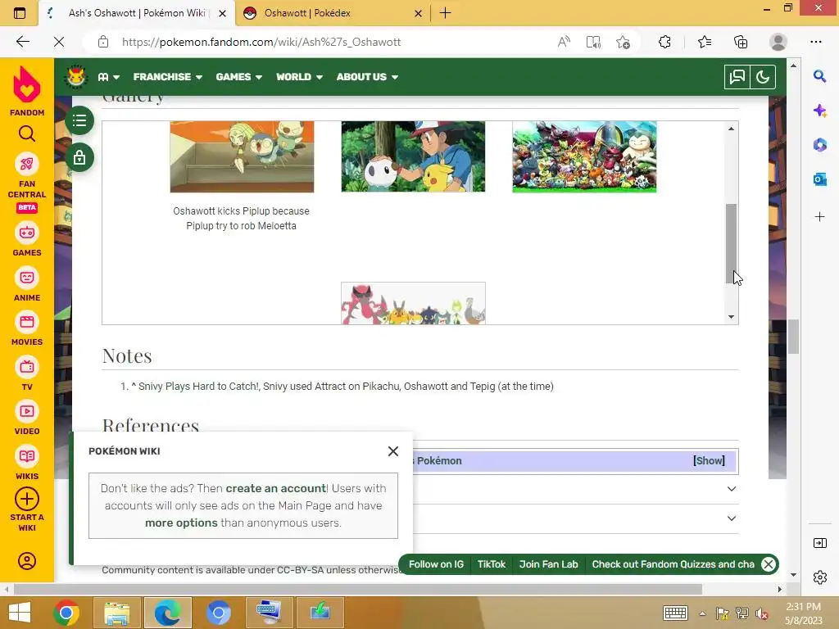839x629 pixels.
Task: Expand second collapsed section chevron below navbox
Action: pos(732,518)
